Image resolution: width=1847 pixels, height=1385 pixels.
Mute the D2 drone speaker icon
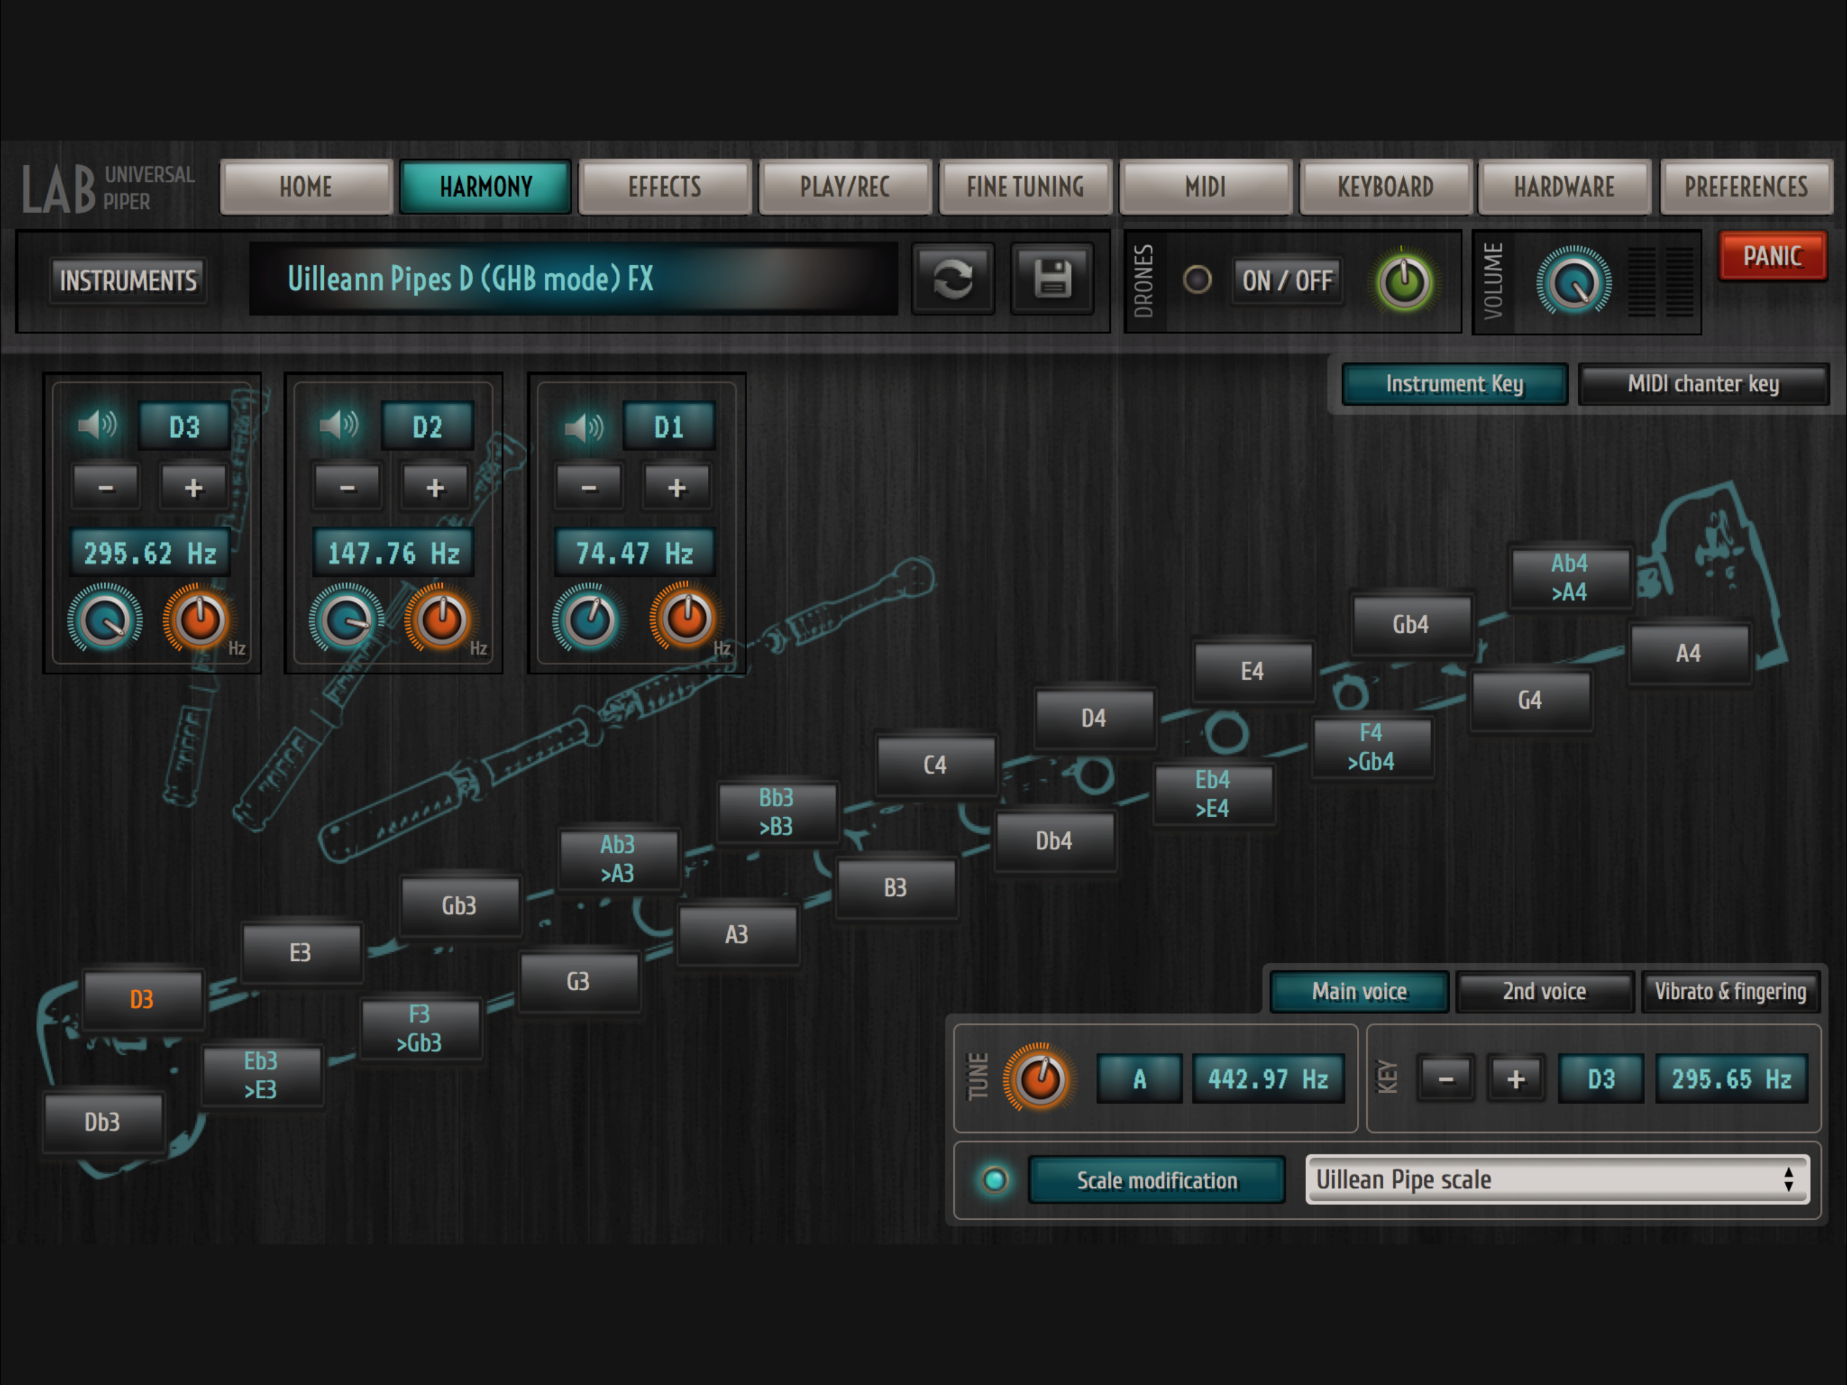point(338,426)
